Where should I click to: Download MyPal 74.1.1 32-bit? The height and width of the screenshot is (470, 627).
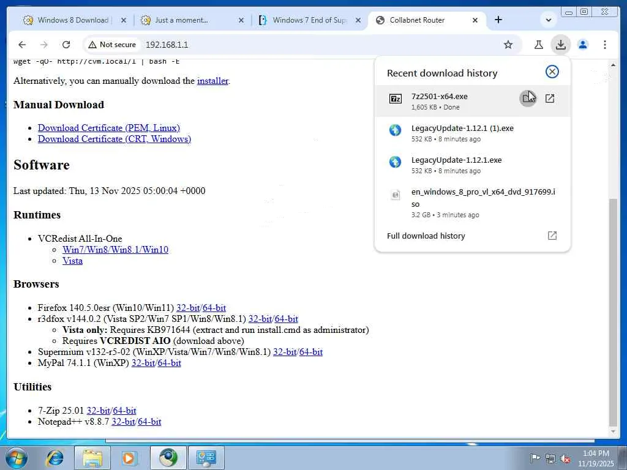(x=143, y=363)
